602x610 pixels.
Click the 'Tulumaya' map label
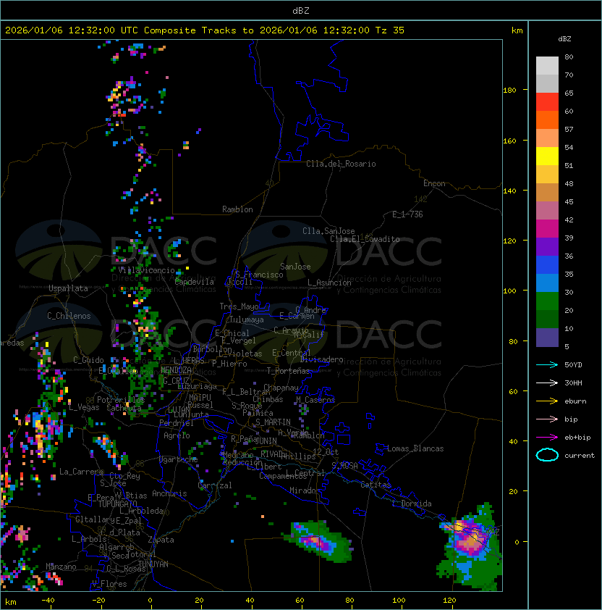(247, 319)
